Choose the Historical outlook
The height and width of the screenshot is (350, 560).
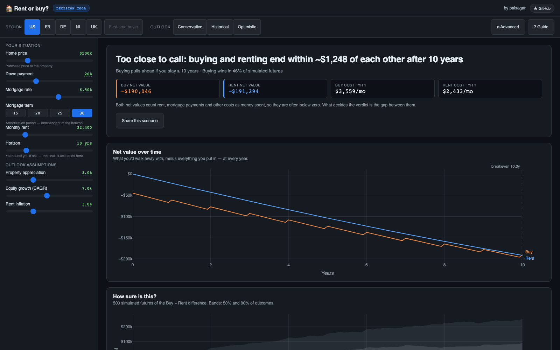point(220,27)
